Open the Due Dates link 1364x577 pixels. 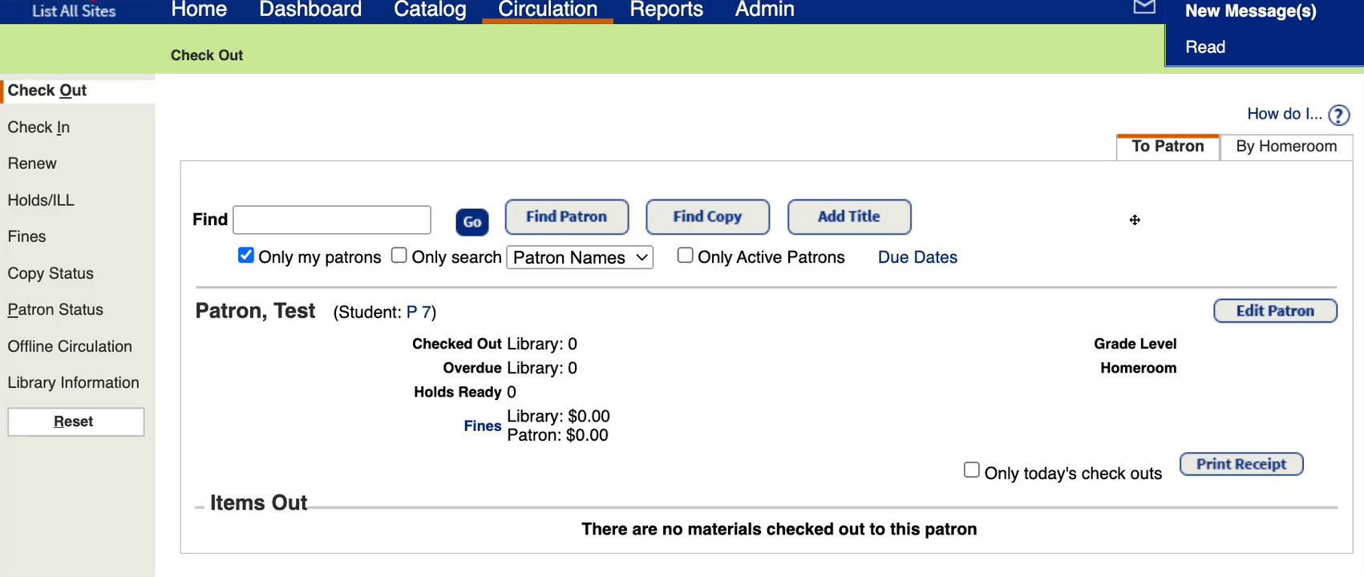pos(917,257)
